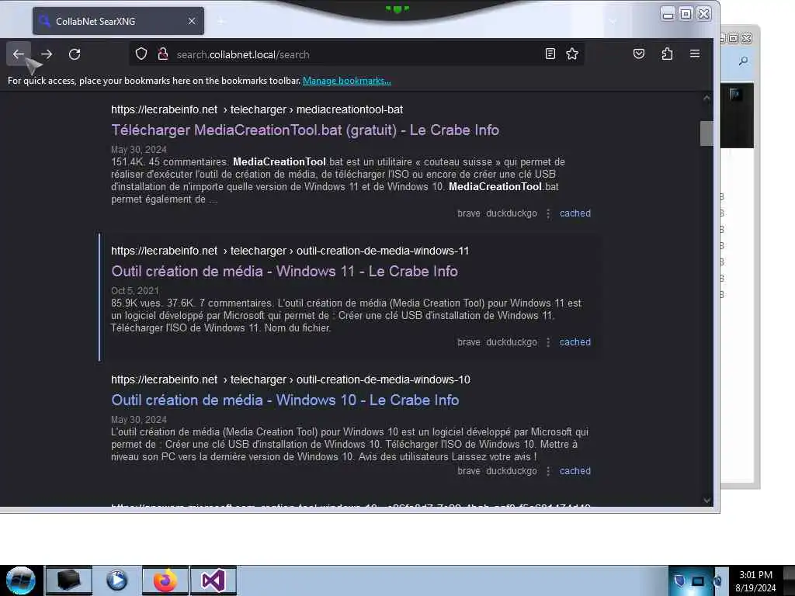This screenshot has height=596, width=795.
Task: Open cached link for Windows 11 result
Action: click(575, 342)
